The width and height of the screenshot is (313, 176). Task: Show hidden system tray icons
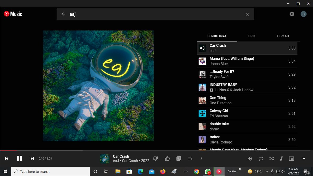(x=267, y=171)
